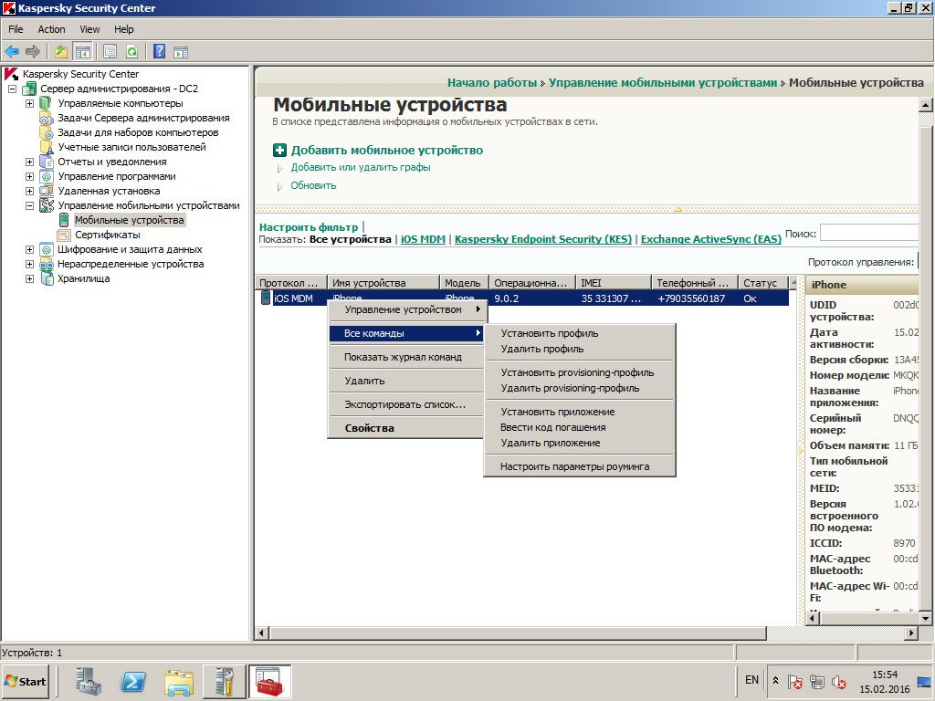Click inside the Поиск search field
935x701 pixels.
869,233
